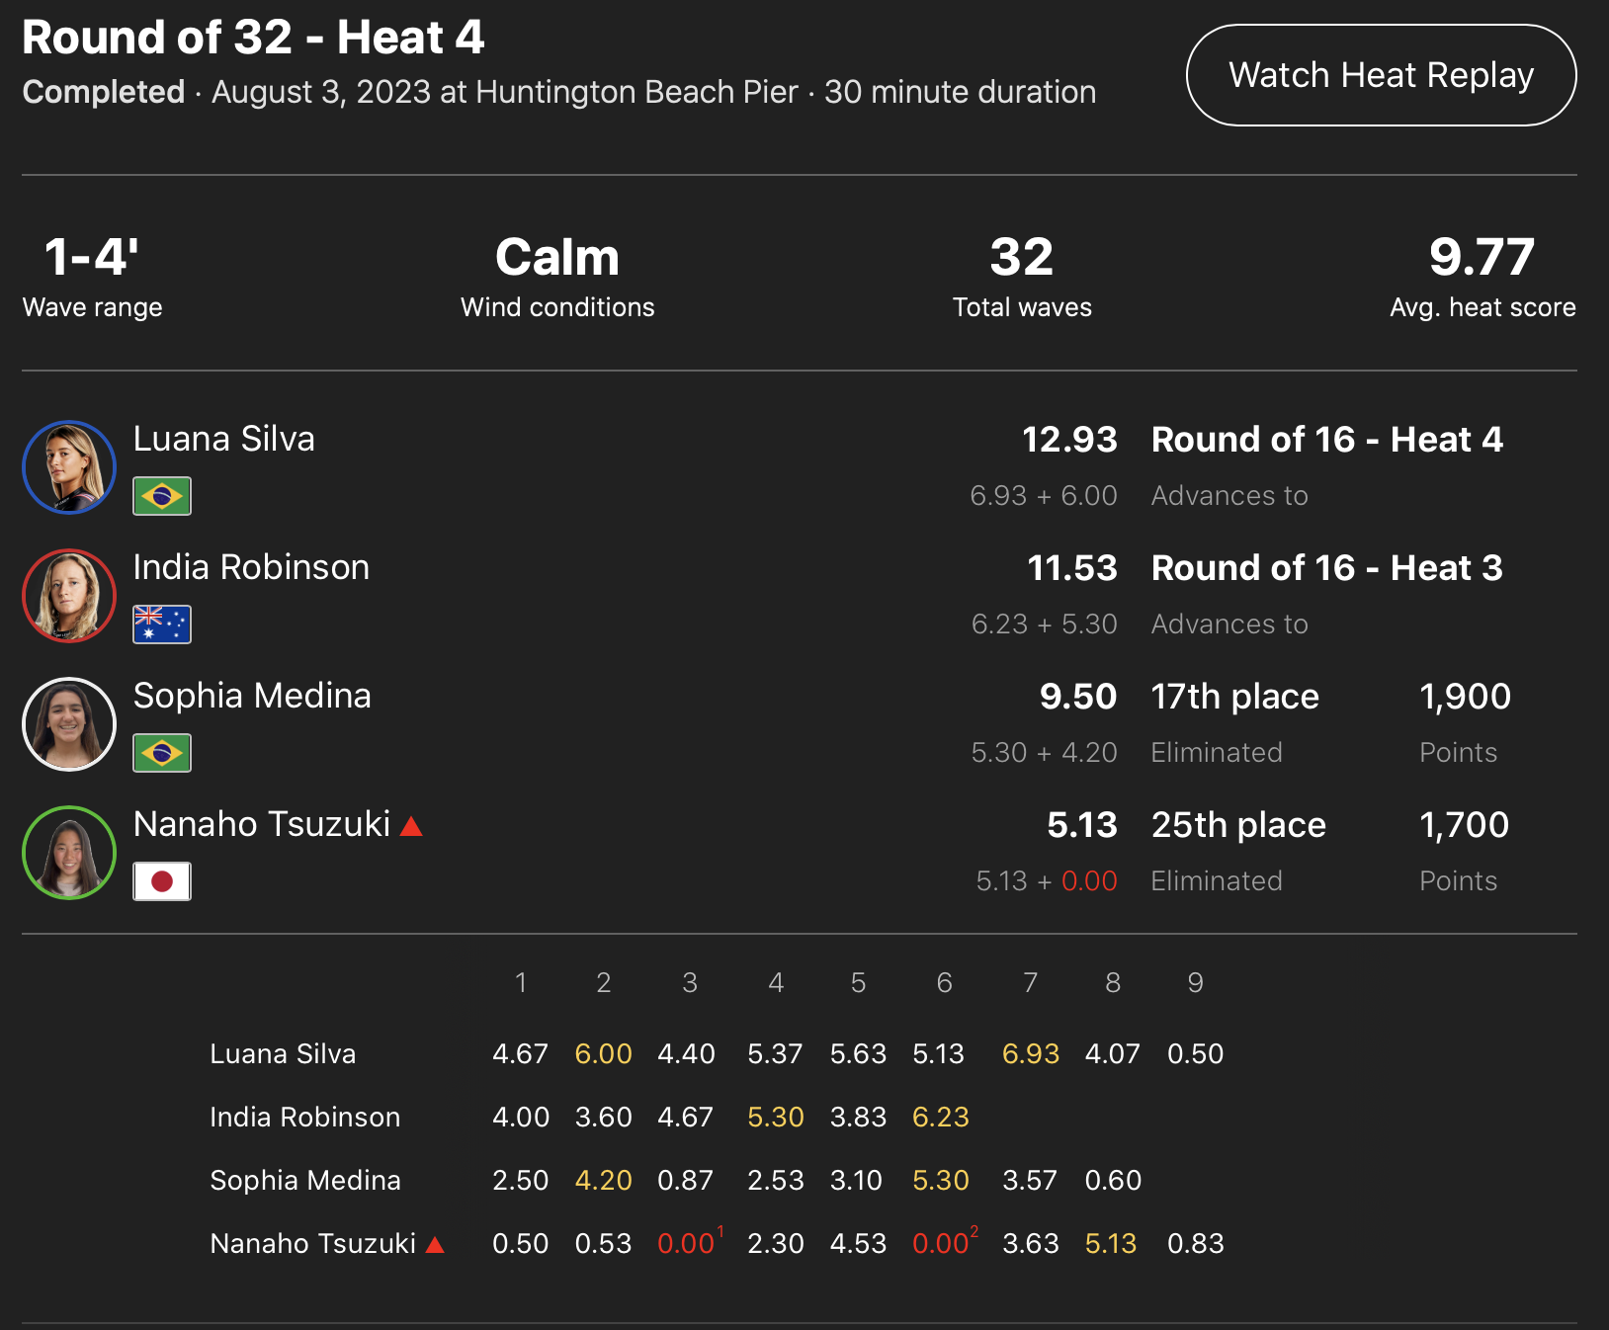Click Luana Silva's 6.93 wave score

point(1030,1054)
